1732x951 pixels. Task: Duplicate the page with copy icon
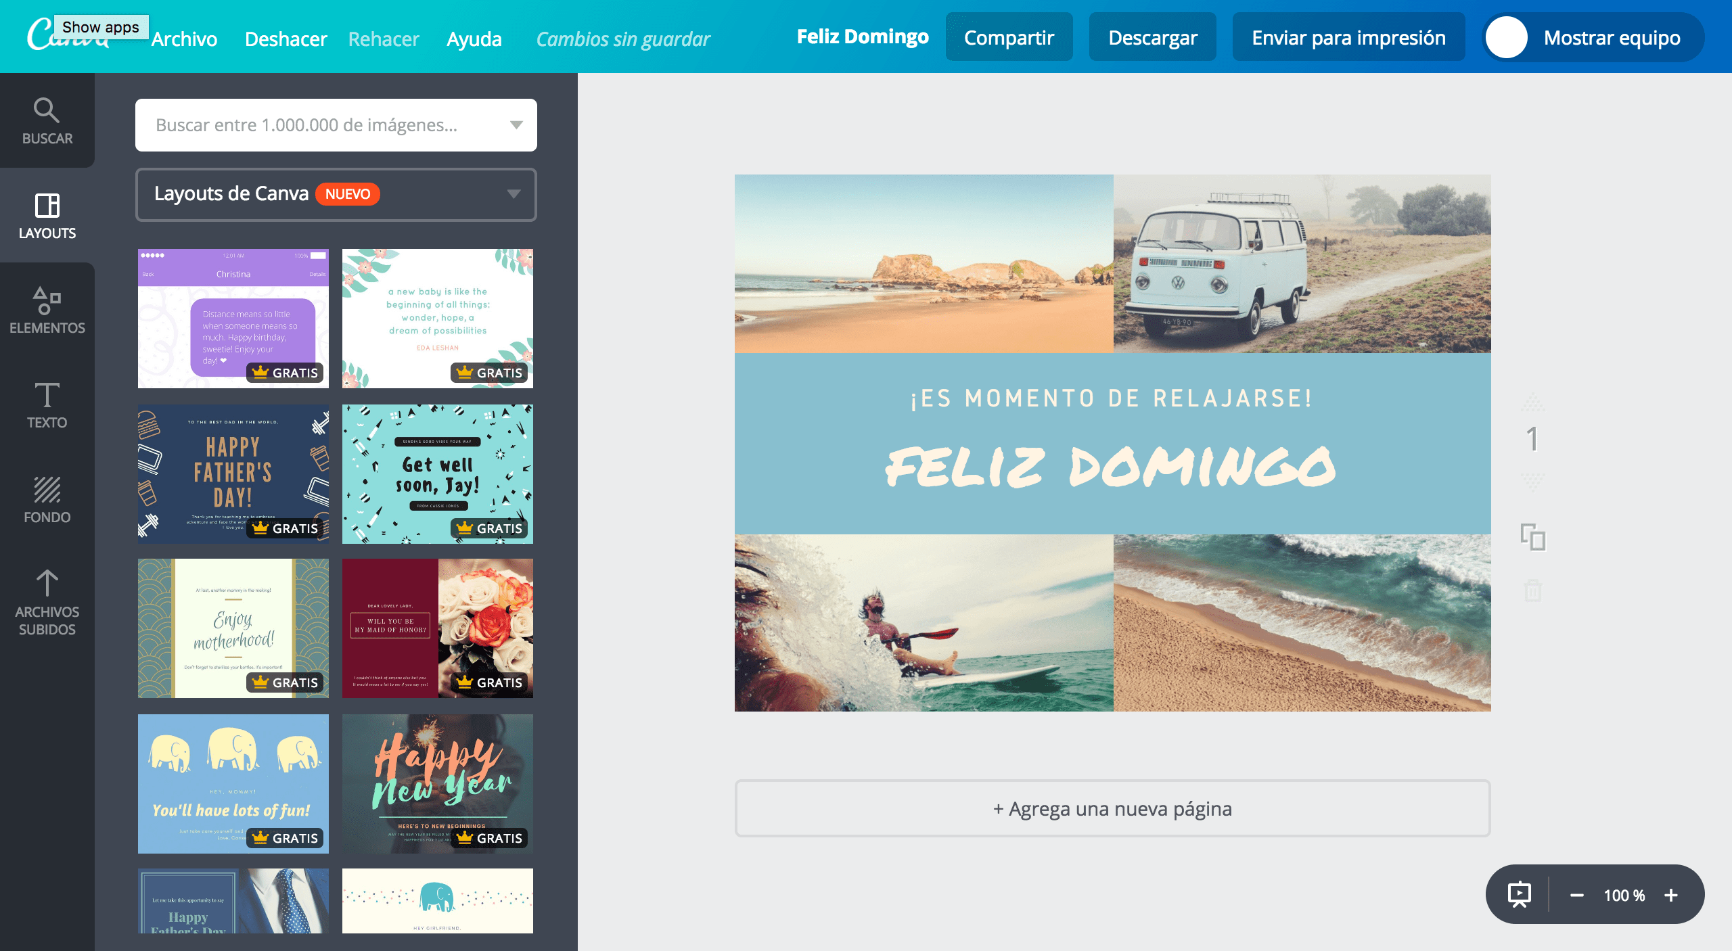(x=1533, y=537)
